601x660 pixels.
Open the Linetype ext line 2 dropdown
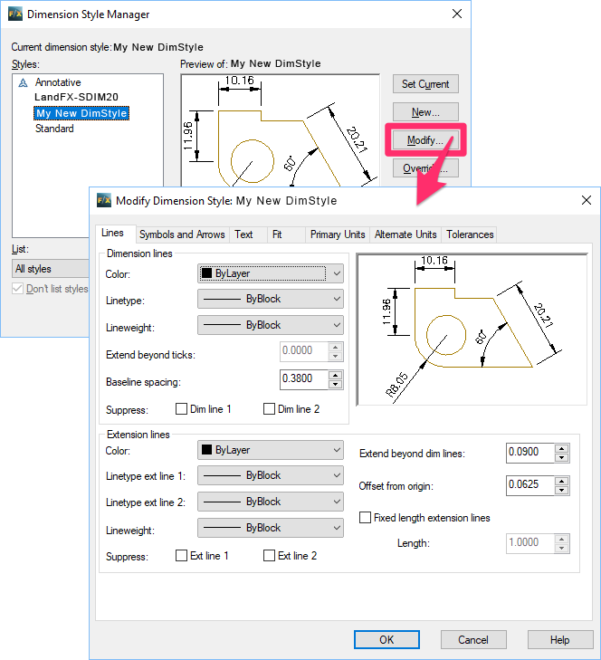pyautogui.click(x=271, y=502)
